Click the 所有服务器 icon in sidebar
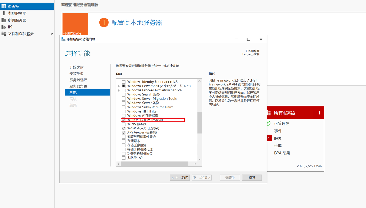Screen dimensions: 366x208 point(4,20)
